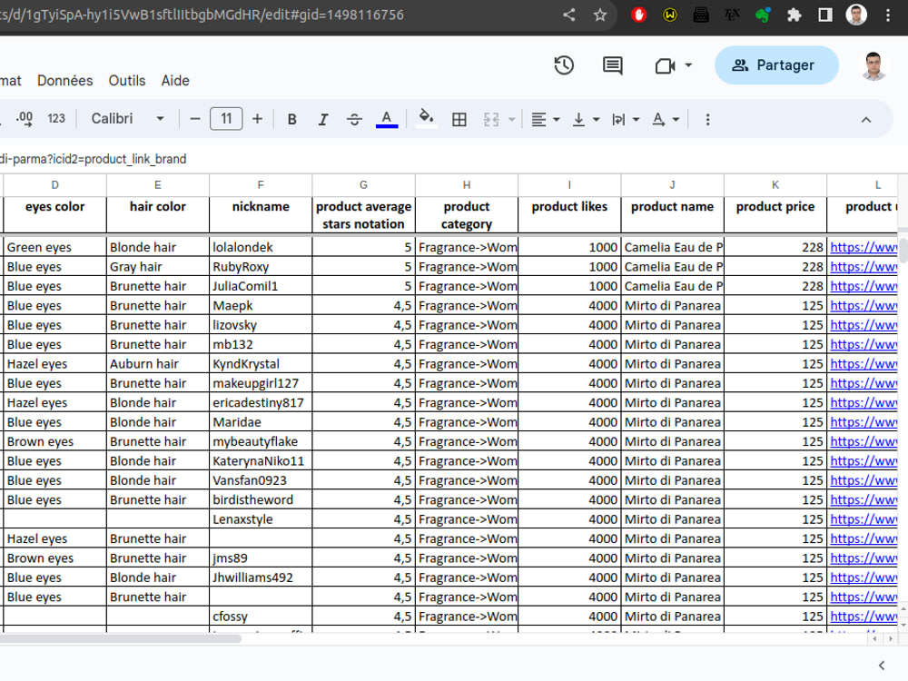908x681 pixels.
Task: Click the 'cfossy' nickname cell
Action: pos(261,617)
